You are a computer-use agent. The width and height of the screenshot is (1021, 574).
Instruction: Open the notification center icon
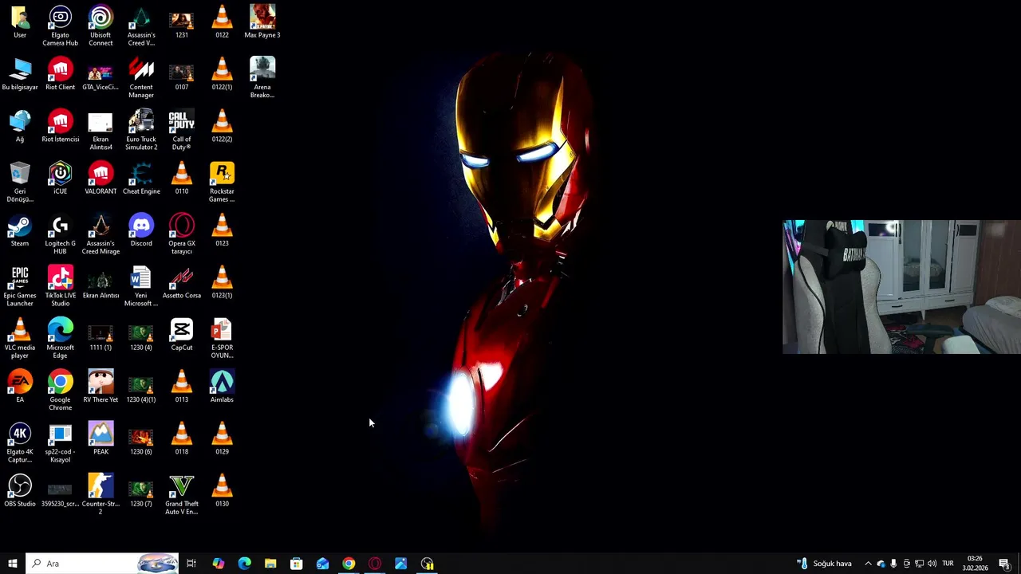(x=1004, y=564)
